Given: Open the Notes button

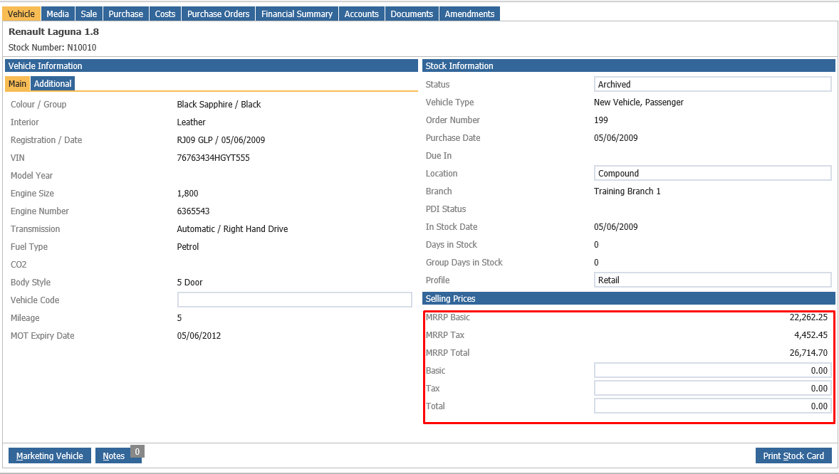Looking at the screenshot, I should tap(113, 455).
